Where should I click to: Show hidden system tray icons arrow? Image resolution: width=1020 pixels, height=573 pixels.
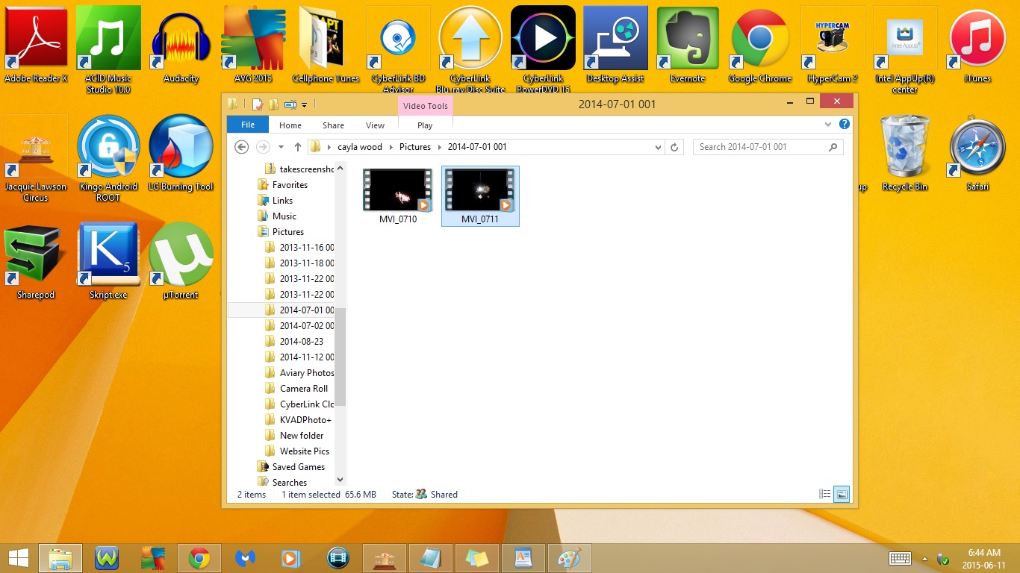coord(924,558)
